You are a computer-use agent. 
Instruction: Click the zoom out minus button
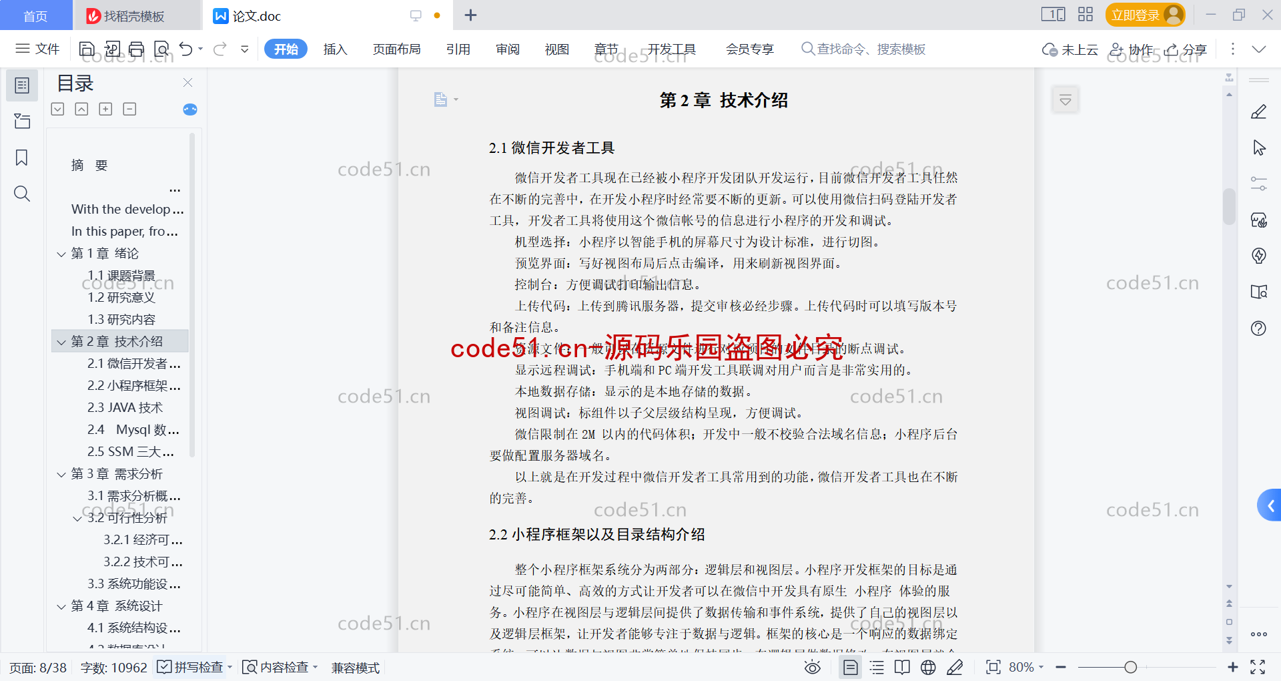(1061, 667)
